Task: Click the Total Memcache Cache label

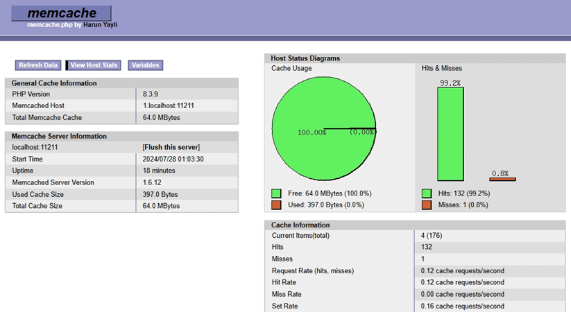Action: (x=47, y=118)
